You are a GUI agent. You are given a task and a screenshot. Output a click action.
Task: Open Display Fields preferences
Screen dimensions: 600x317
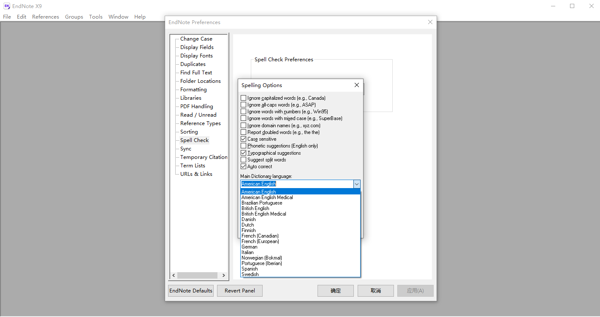coord(197,47)
